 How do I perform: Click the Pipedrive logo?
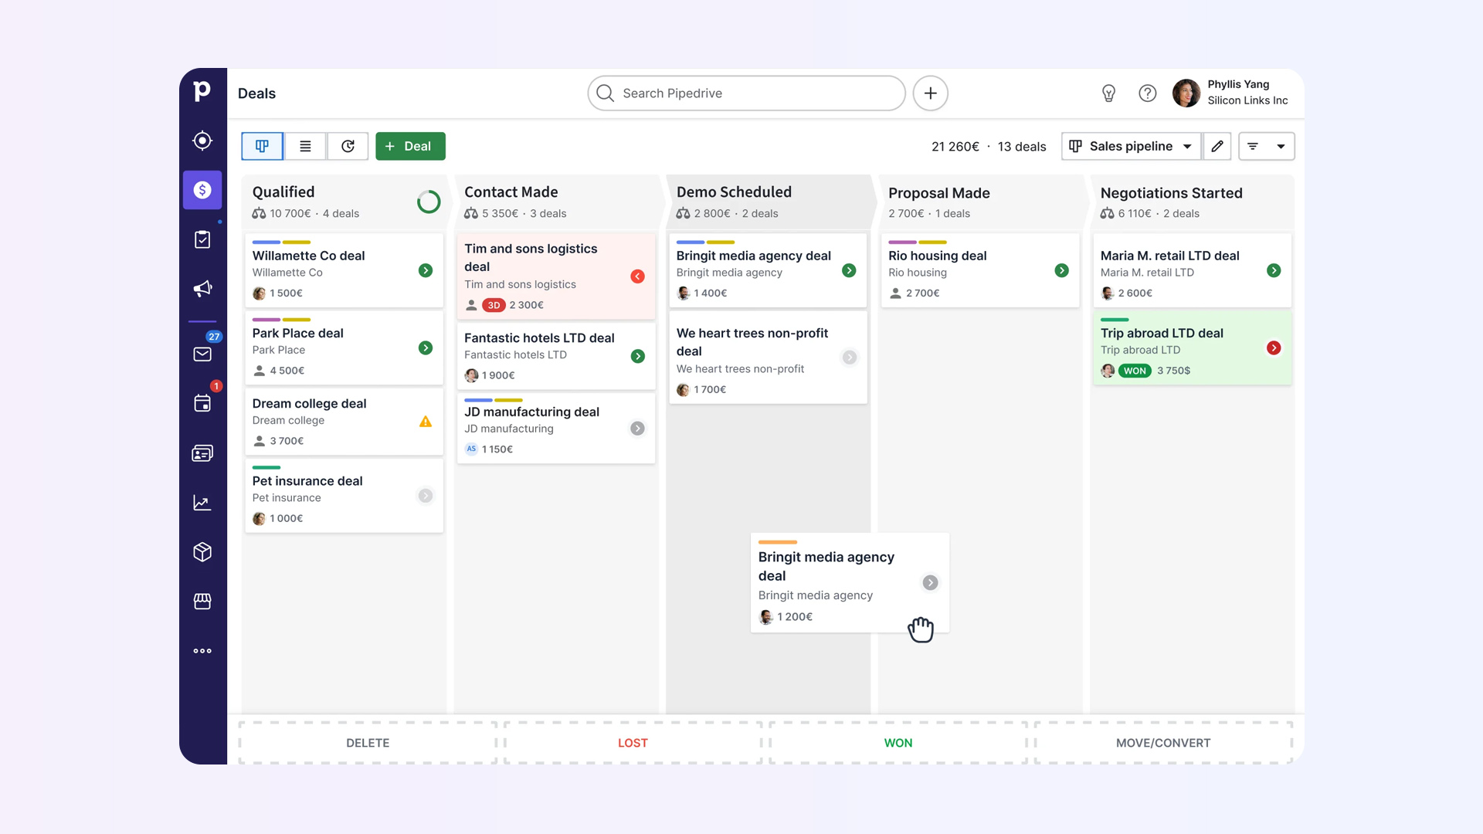(x=202, y=91)
